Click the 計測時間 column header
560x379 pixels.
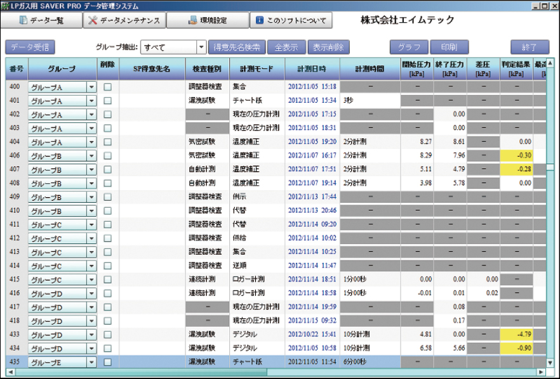point(370,69)
